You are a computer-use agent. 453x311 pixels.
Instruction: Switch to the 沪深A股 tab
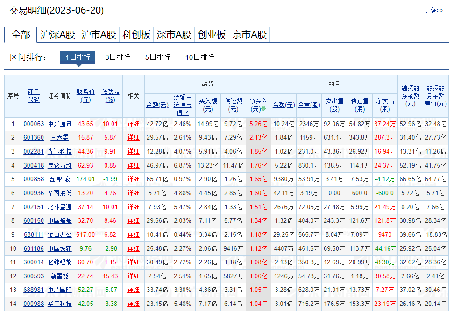pos(57,35)
